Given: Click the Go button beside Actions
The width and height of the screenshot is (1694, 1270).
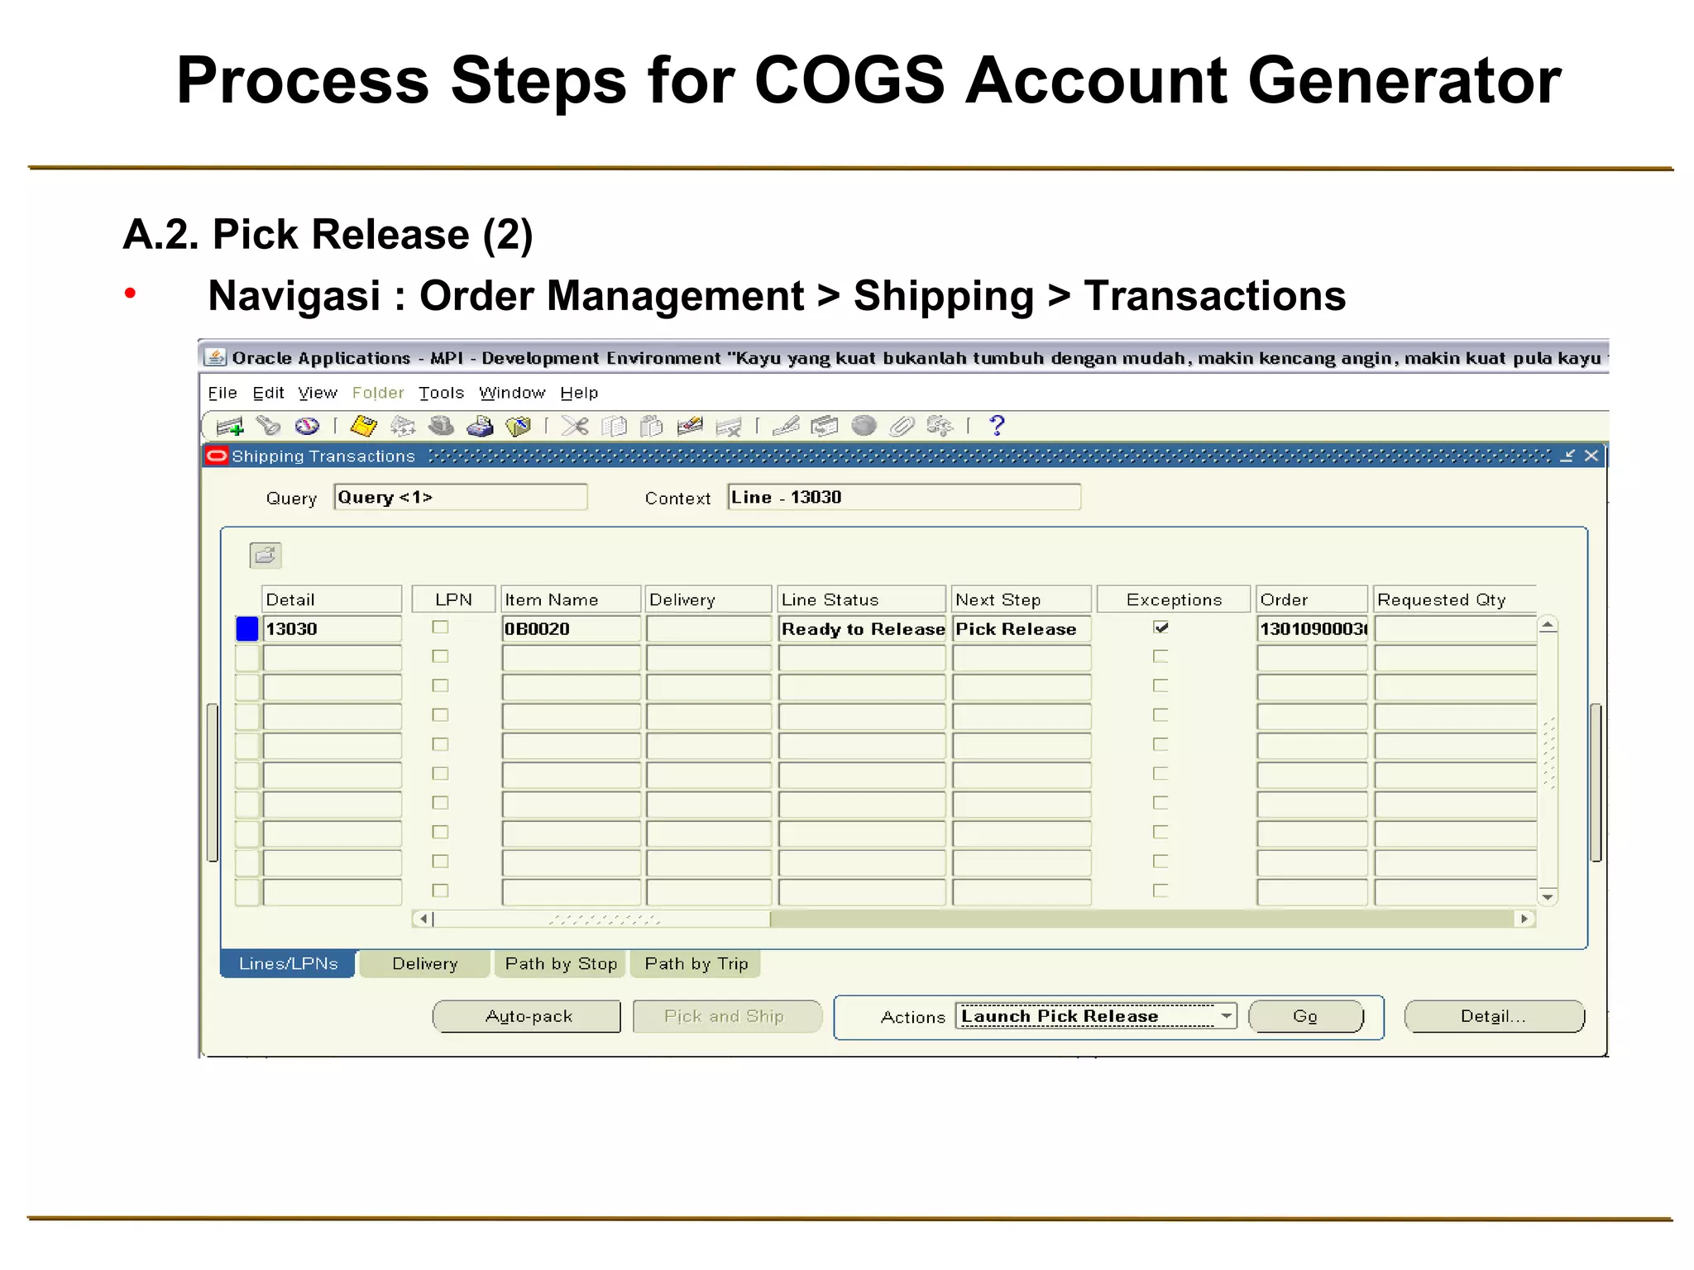Looking at the screenshot, I should [1305, 1016].
